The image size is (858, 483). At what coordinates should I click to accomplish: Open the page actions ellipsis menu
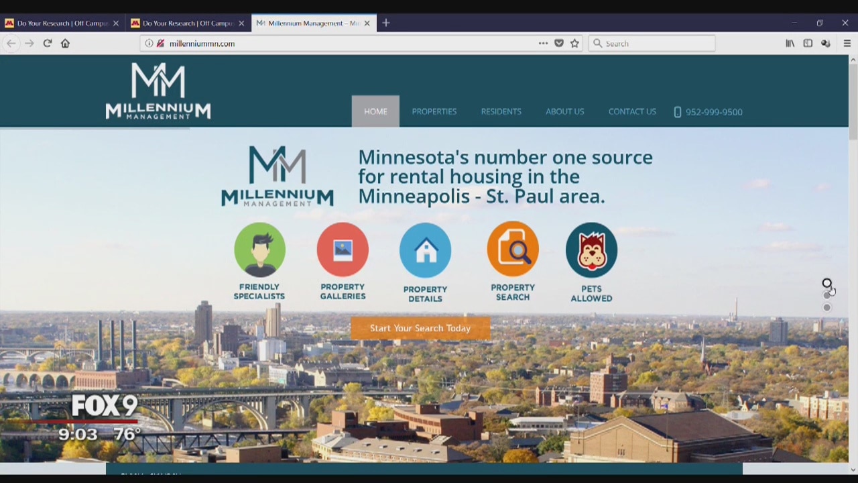click(543, 43)
